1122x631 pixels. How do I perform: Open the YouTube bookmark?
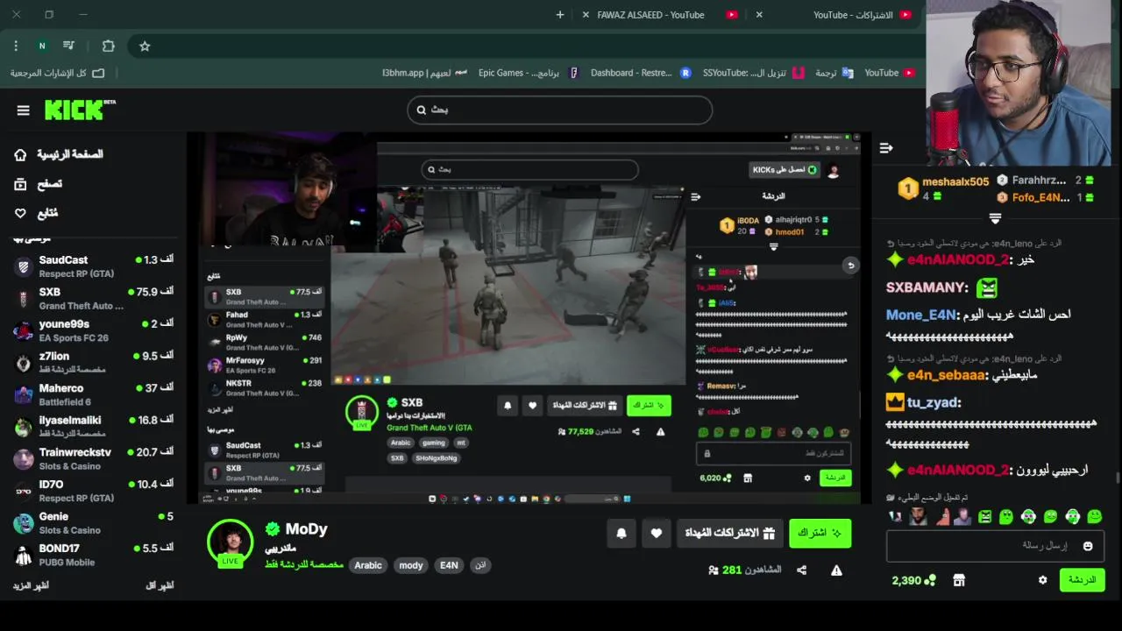pos(889,73)
